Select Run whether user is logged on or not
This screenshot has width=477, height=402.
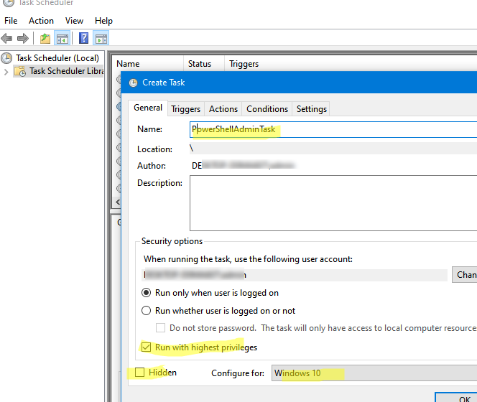pyautogui.click(x=147, y=311)
